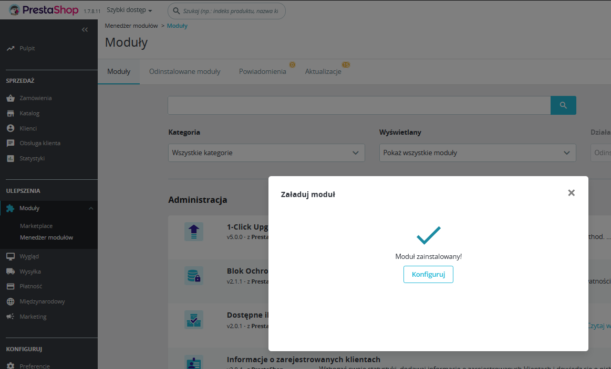611x369 pixels.
Task: Switch to Odinstalowane moduły tab
Action: (185, 71)
